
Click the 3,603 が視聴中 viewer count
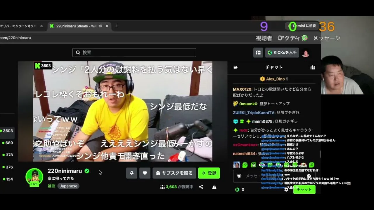(x=177, y=187)
